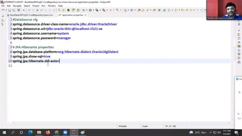Click the green Run button icon
Image resolution: width=242 pixels, height=136 pixels.
tap(90, 10)
